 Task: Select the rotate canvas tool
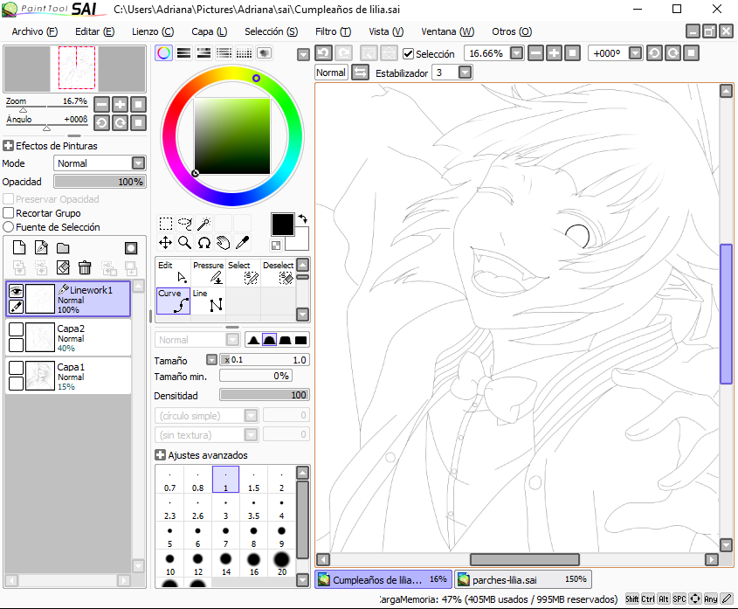(203, 243)
